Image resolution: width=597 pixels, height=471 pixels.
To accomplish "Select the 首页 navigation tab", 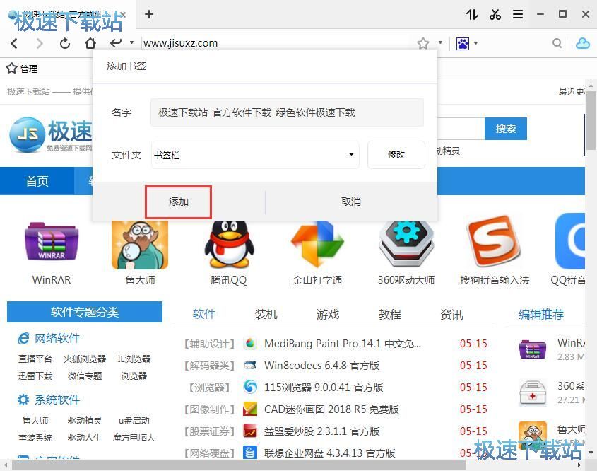I will click(x=37, y=181).
